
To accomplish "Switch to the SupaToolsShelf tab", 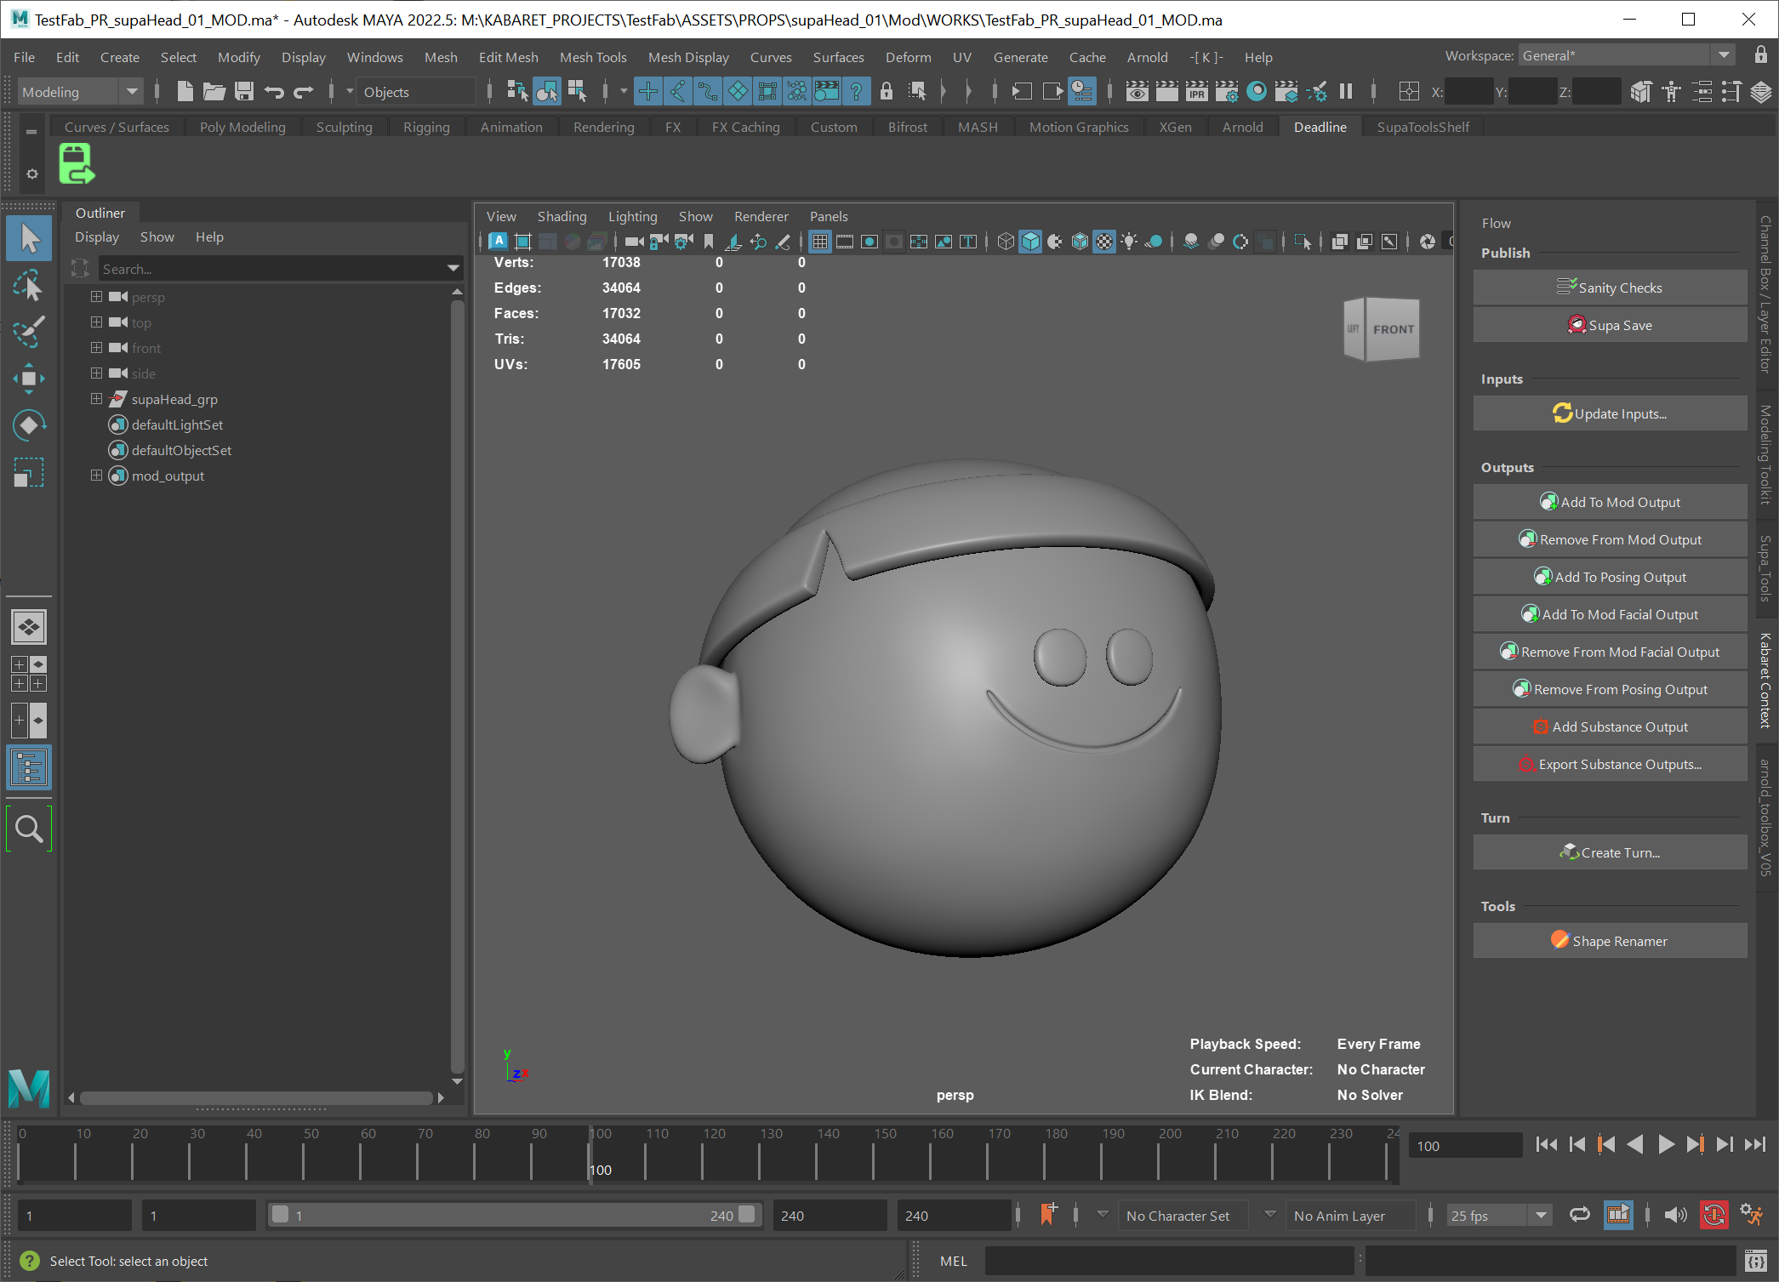I will (1423, 127).
